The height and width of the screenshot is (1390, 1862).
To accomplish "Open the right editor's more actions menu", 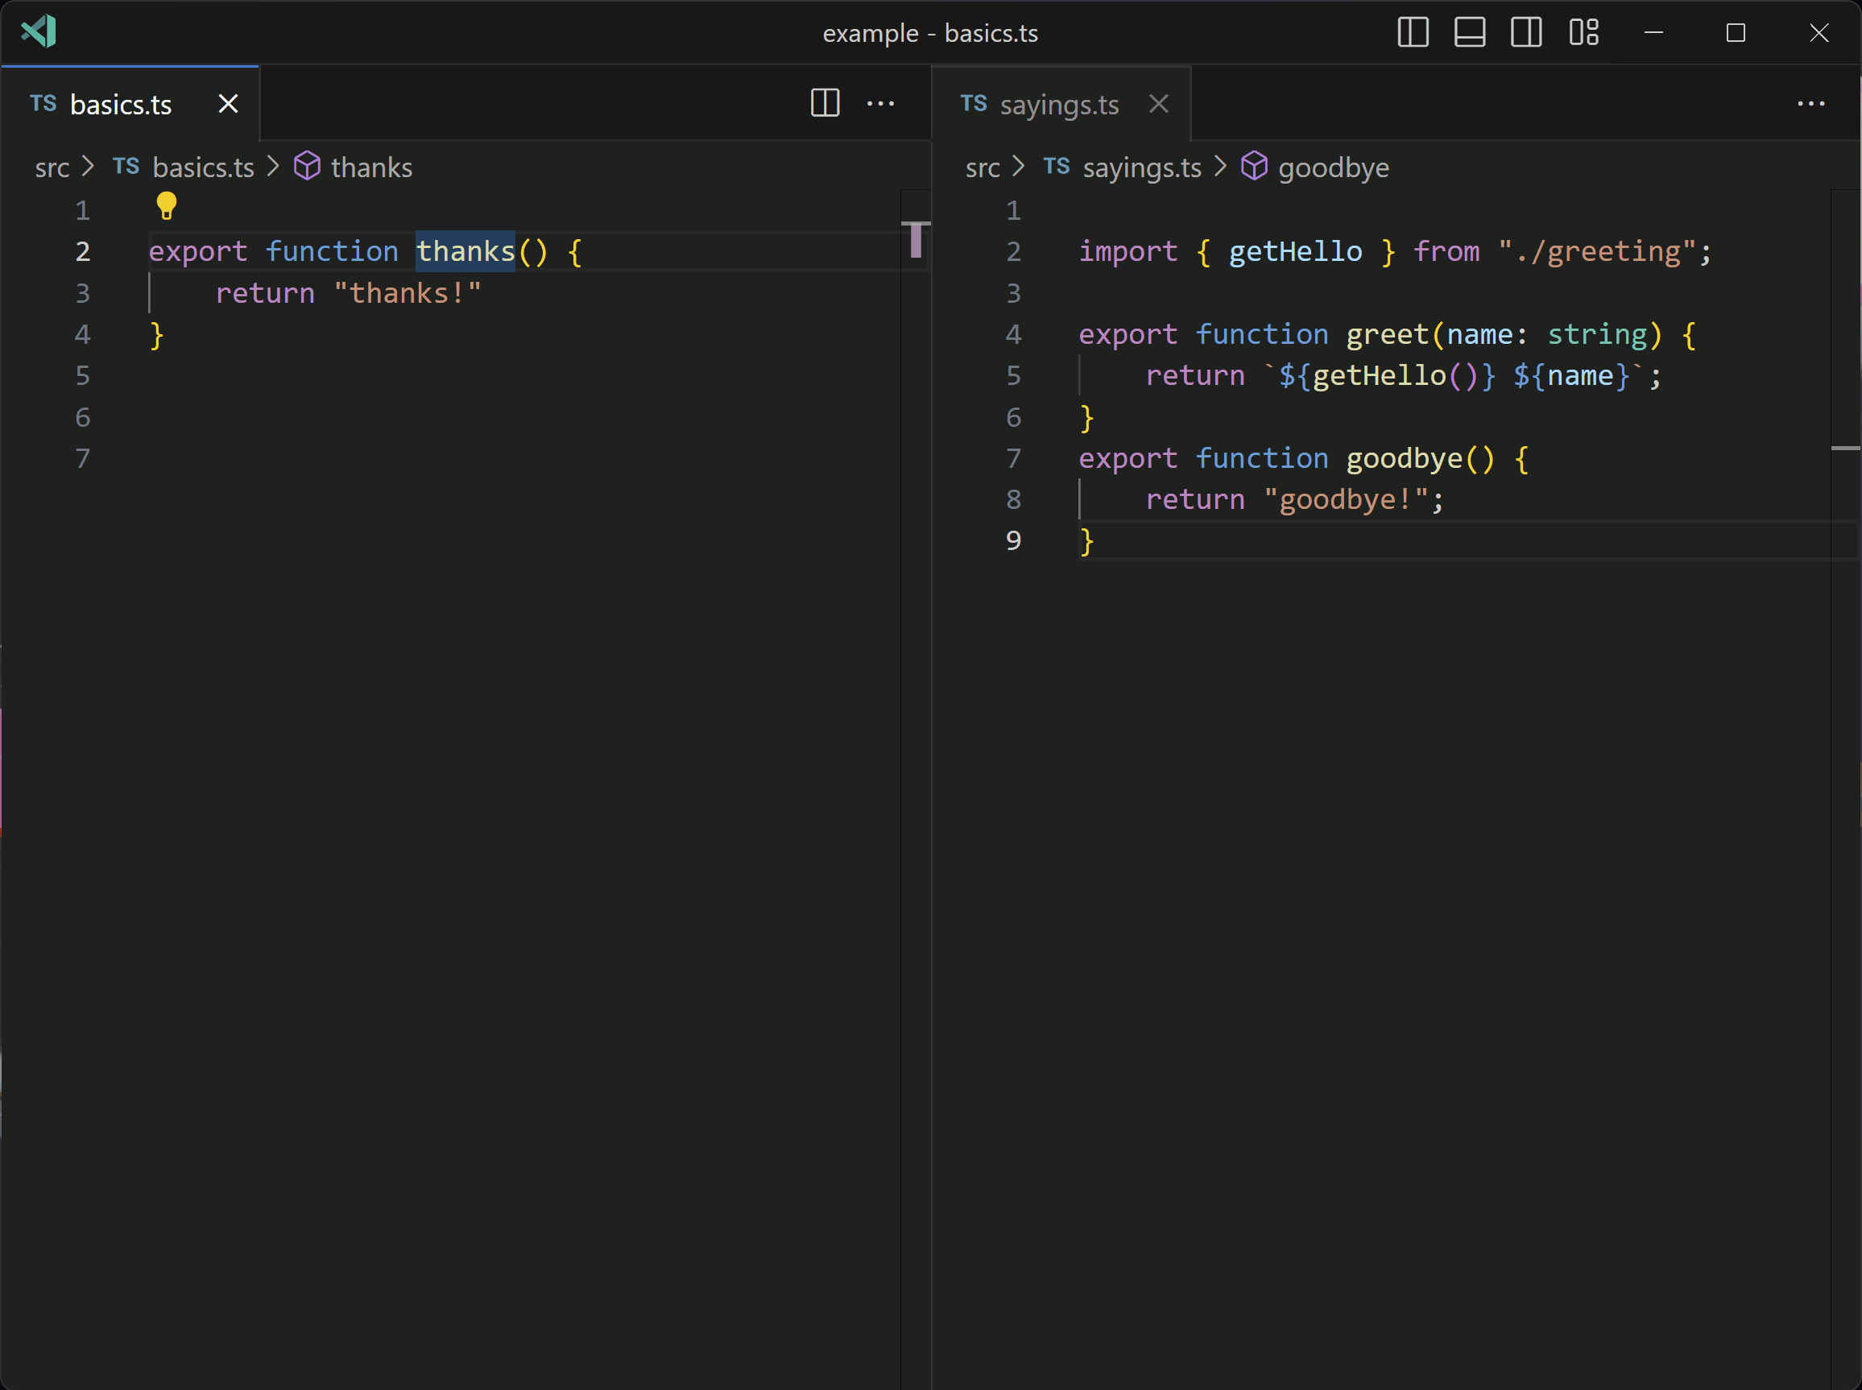I will [1810, 104].
